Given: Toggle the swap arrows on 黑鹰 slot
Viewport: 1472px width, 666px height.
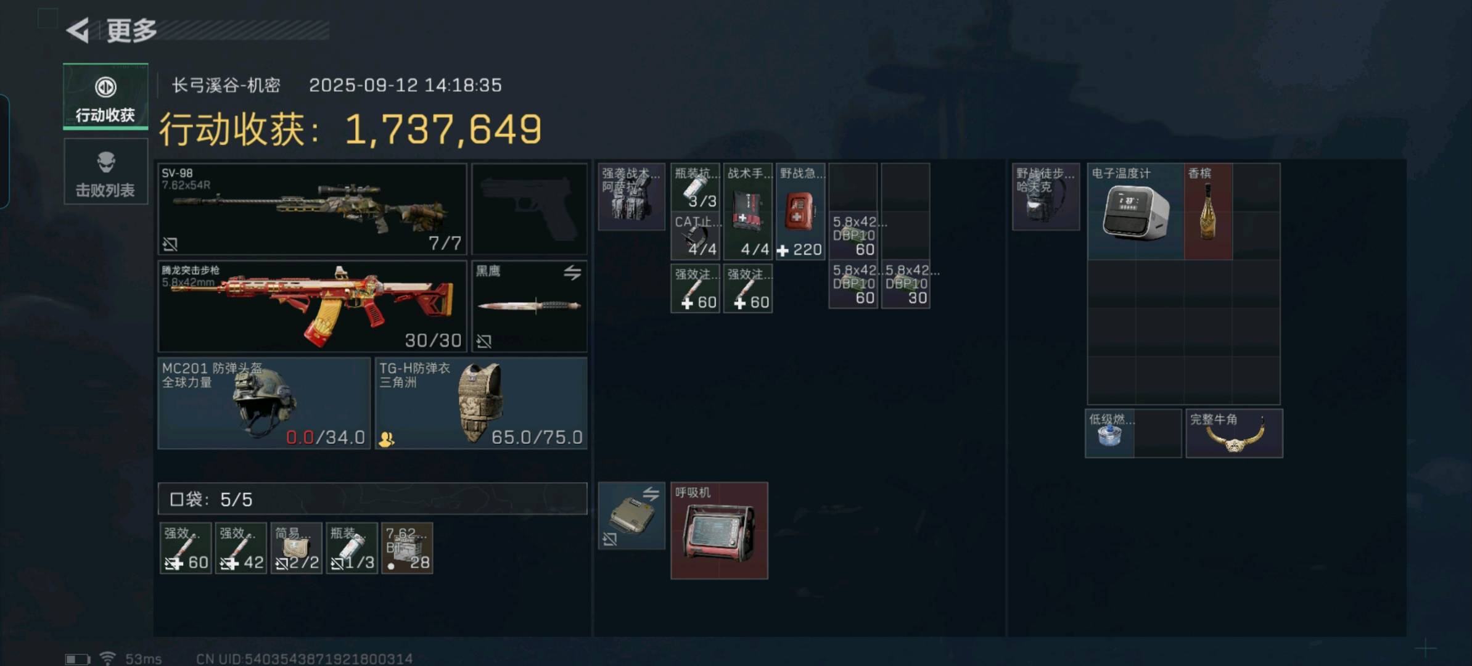Looking at the screenshot, I should pos(572,273).
